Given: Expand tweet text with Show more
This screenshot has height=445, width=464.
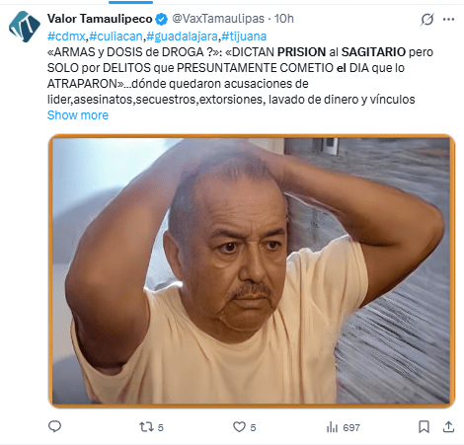Looking at the screenshot, I should point(78,115).
